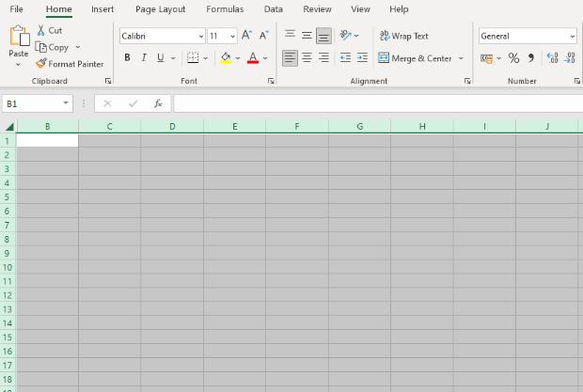
Task: Click the Wrap Text button
Action: [x=404, y=36]
